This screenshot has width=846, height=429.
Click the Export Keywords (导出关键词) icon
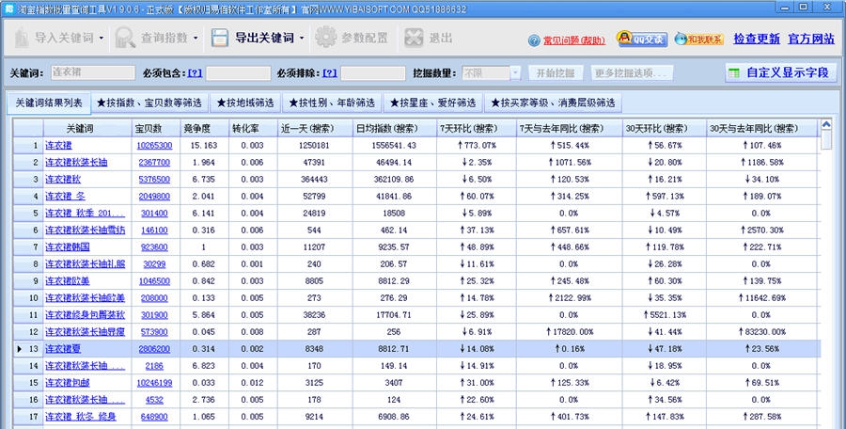tap(220, 38)
